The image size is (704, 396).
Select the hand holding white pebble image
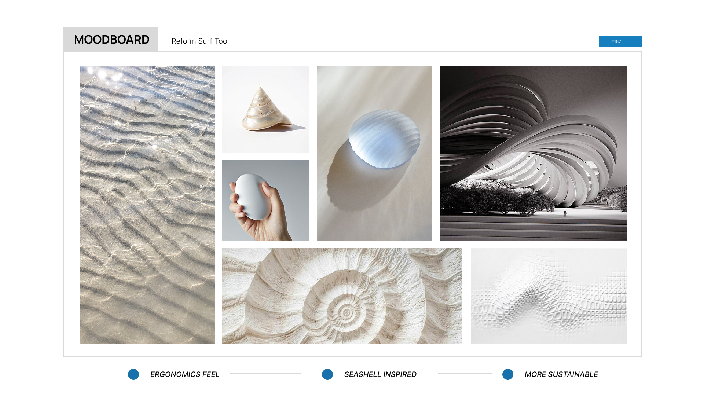coord(265,200)
